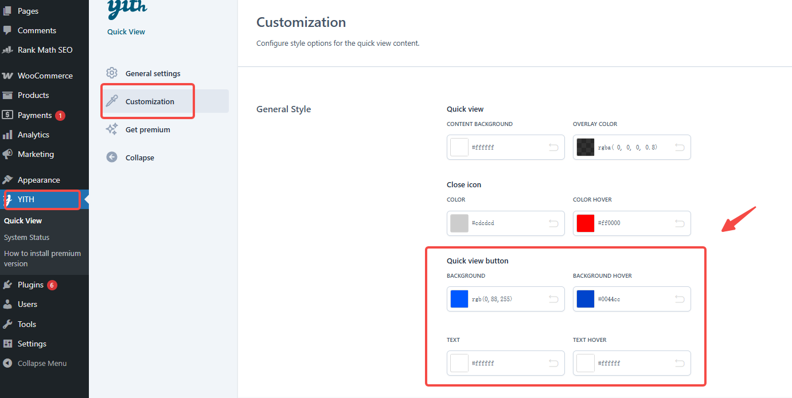The image size is (792, 398).
Task: Open the Content Background color picker
Action: [459, 147]
